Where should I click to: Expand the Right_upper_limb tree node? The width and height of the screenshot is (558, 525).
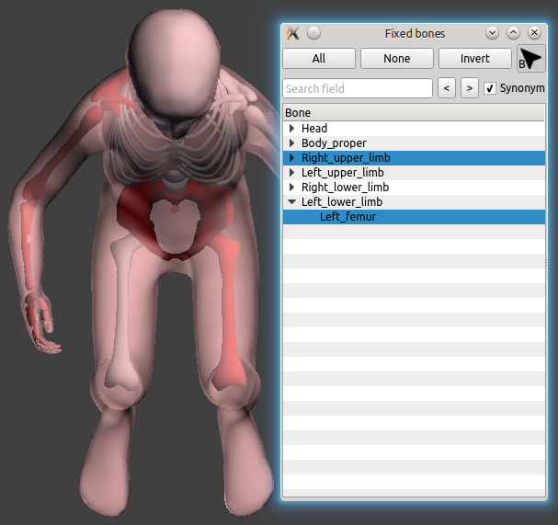(291, 157)
